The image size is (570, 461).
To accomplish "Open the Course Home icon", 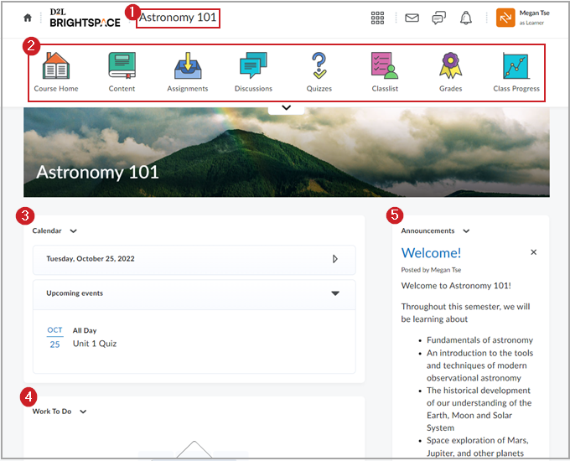I will 56,65.
